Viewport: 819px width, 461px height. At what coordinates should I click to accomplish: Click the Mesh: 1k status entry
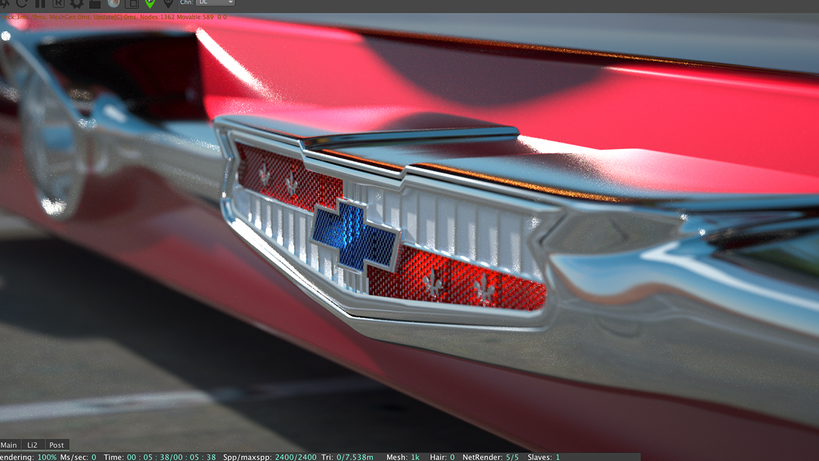[x=403, y=457]
